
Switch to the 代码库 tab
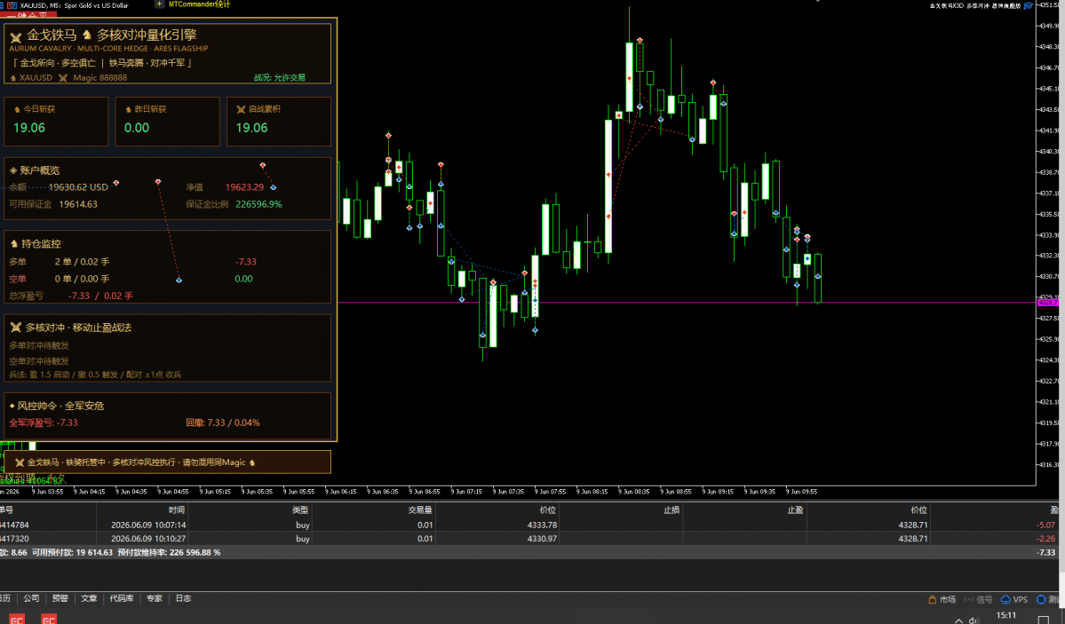pyautogui.click(x=122, y=598)
